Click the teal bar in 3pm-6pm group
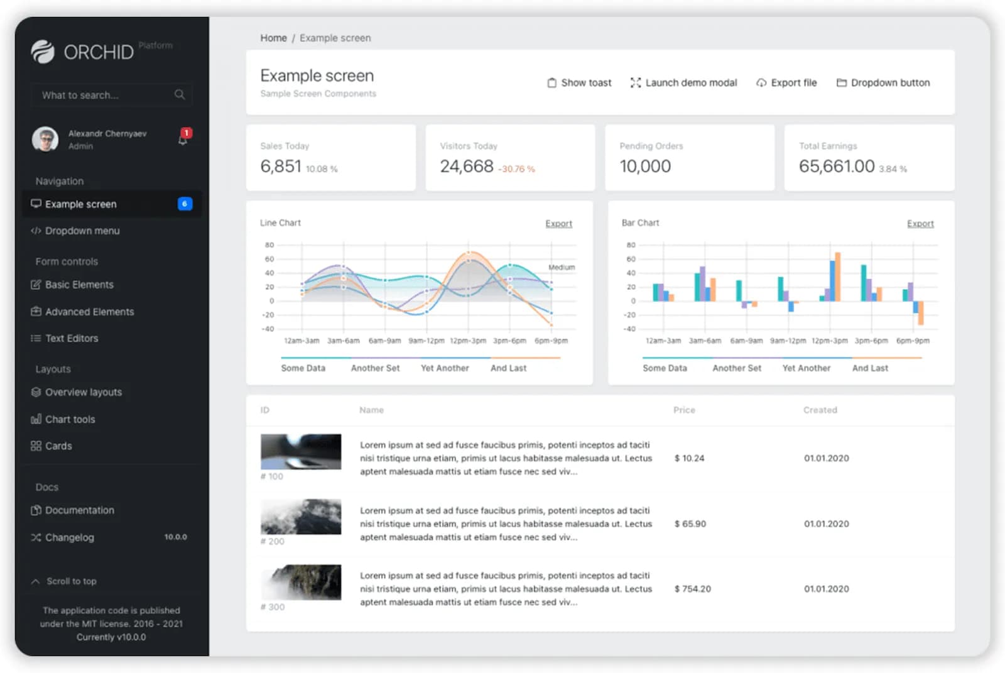The width and height of the screenshot is (1005, 673). click(864, 283)
